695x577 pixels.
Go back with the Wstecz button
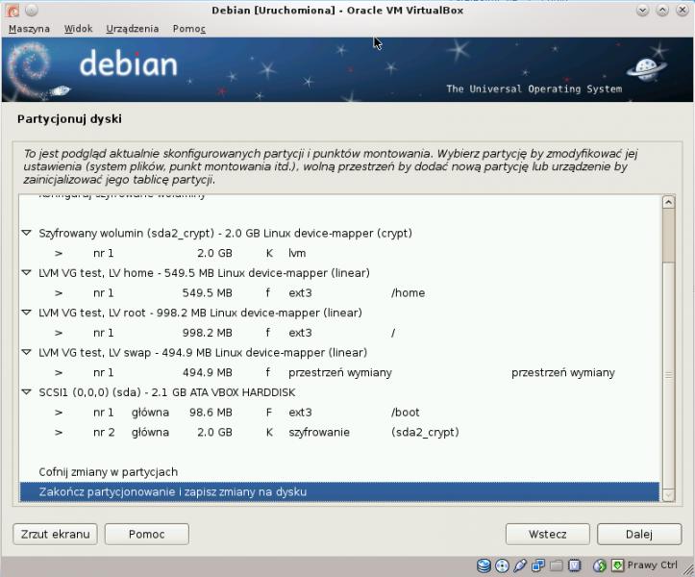tap(547, 534)
